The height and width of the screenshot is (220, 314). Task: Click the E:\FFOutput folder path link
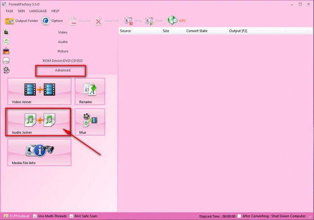pos(19,216)
